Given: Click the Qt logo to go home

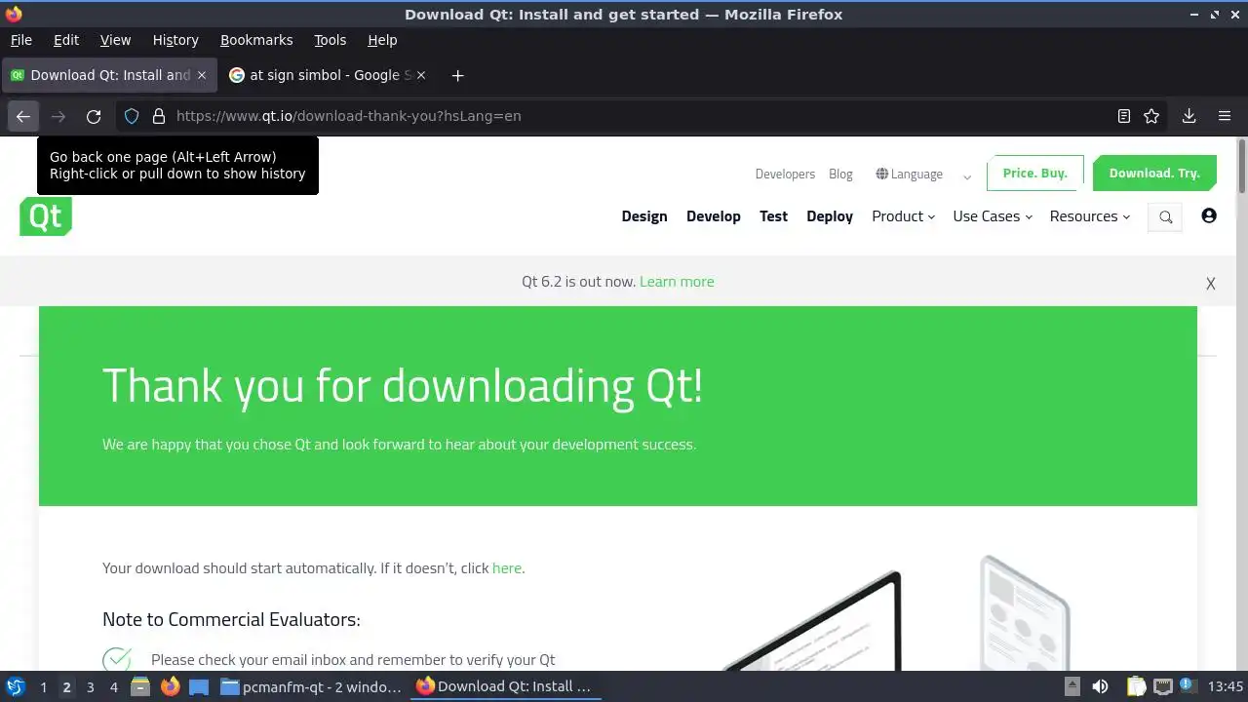Looking at the screenshot, I should 46,216.
